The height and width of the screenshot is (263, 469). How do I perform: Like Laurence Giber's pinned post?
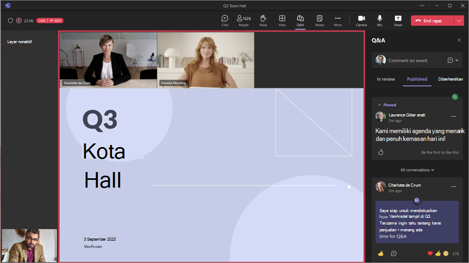[381, 152]
